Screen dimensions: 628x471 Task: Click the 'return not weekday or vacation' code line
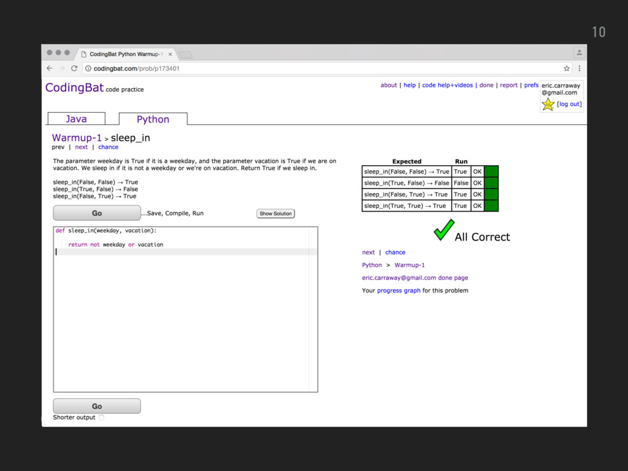point(116,244)
